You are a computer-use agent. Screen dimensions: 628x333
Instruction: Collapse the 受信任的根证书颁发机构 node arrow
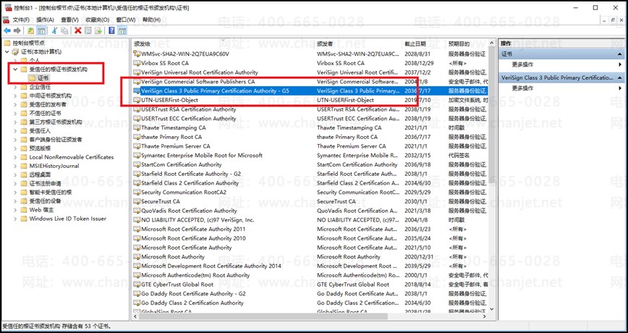[15, 69]
